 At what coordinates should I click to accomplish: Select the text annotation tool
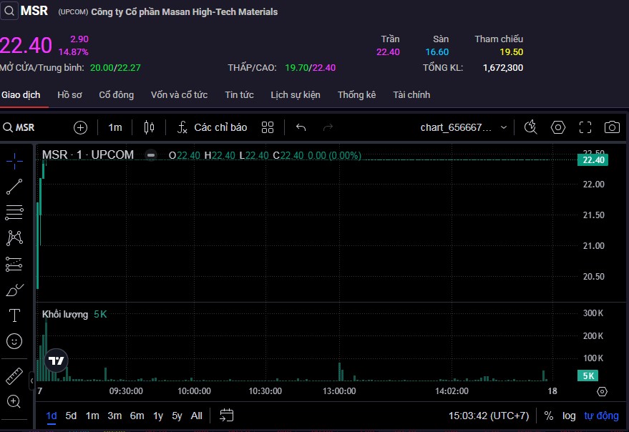[x=14, y=315]
